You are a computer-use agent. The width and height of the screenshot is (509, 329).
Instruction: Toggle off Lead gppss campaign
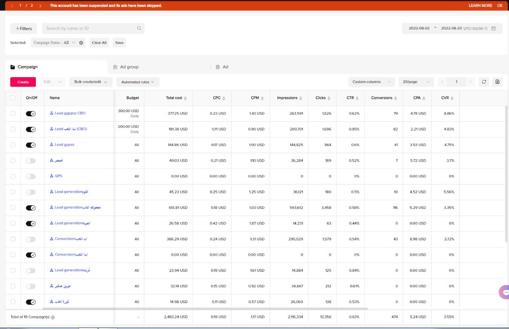[31, 145]
